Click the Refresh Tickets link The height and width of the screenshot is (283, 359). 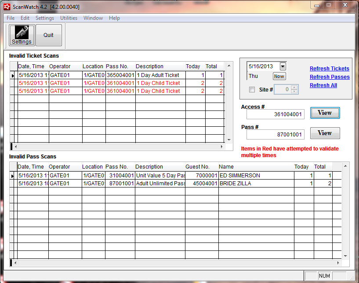[329, 69]
